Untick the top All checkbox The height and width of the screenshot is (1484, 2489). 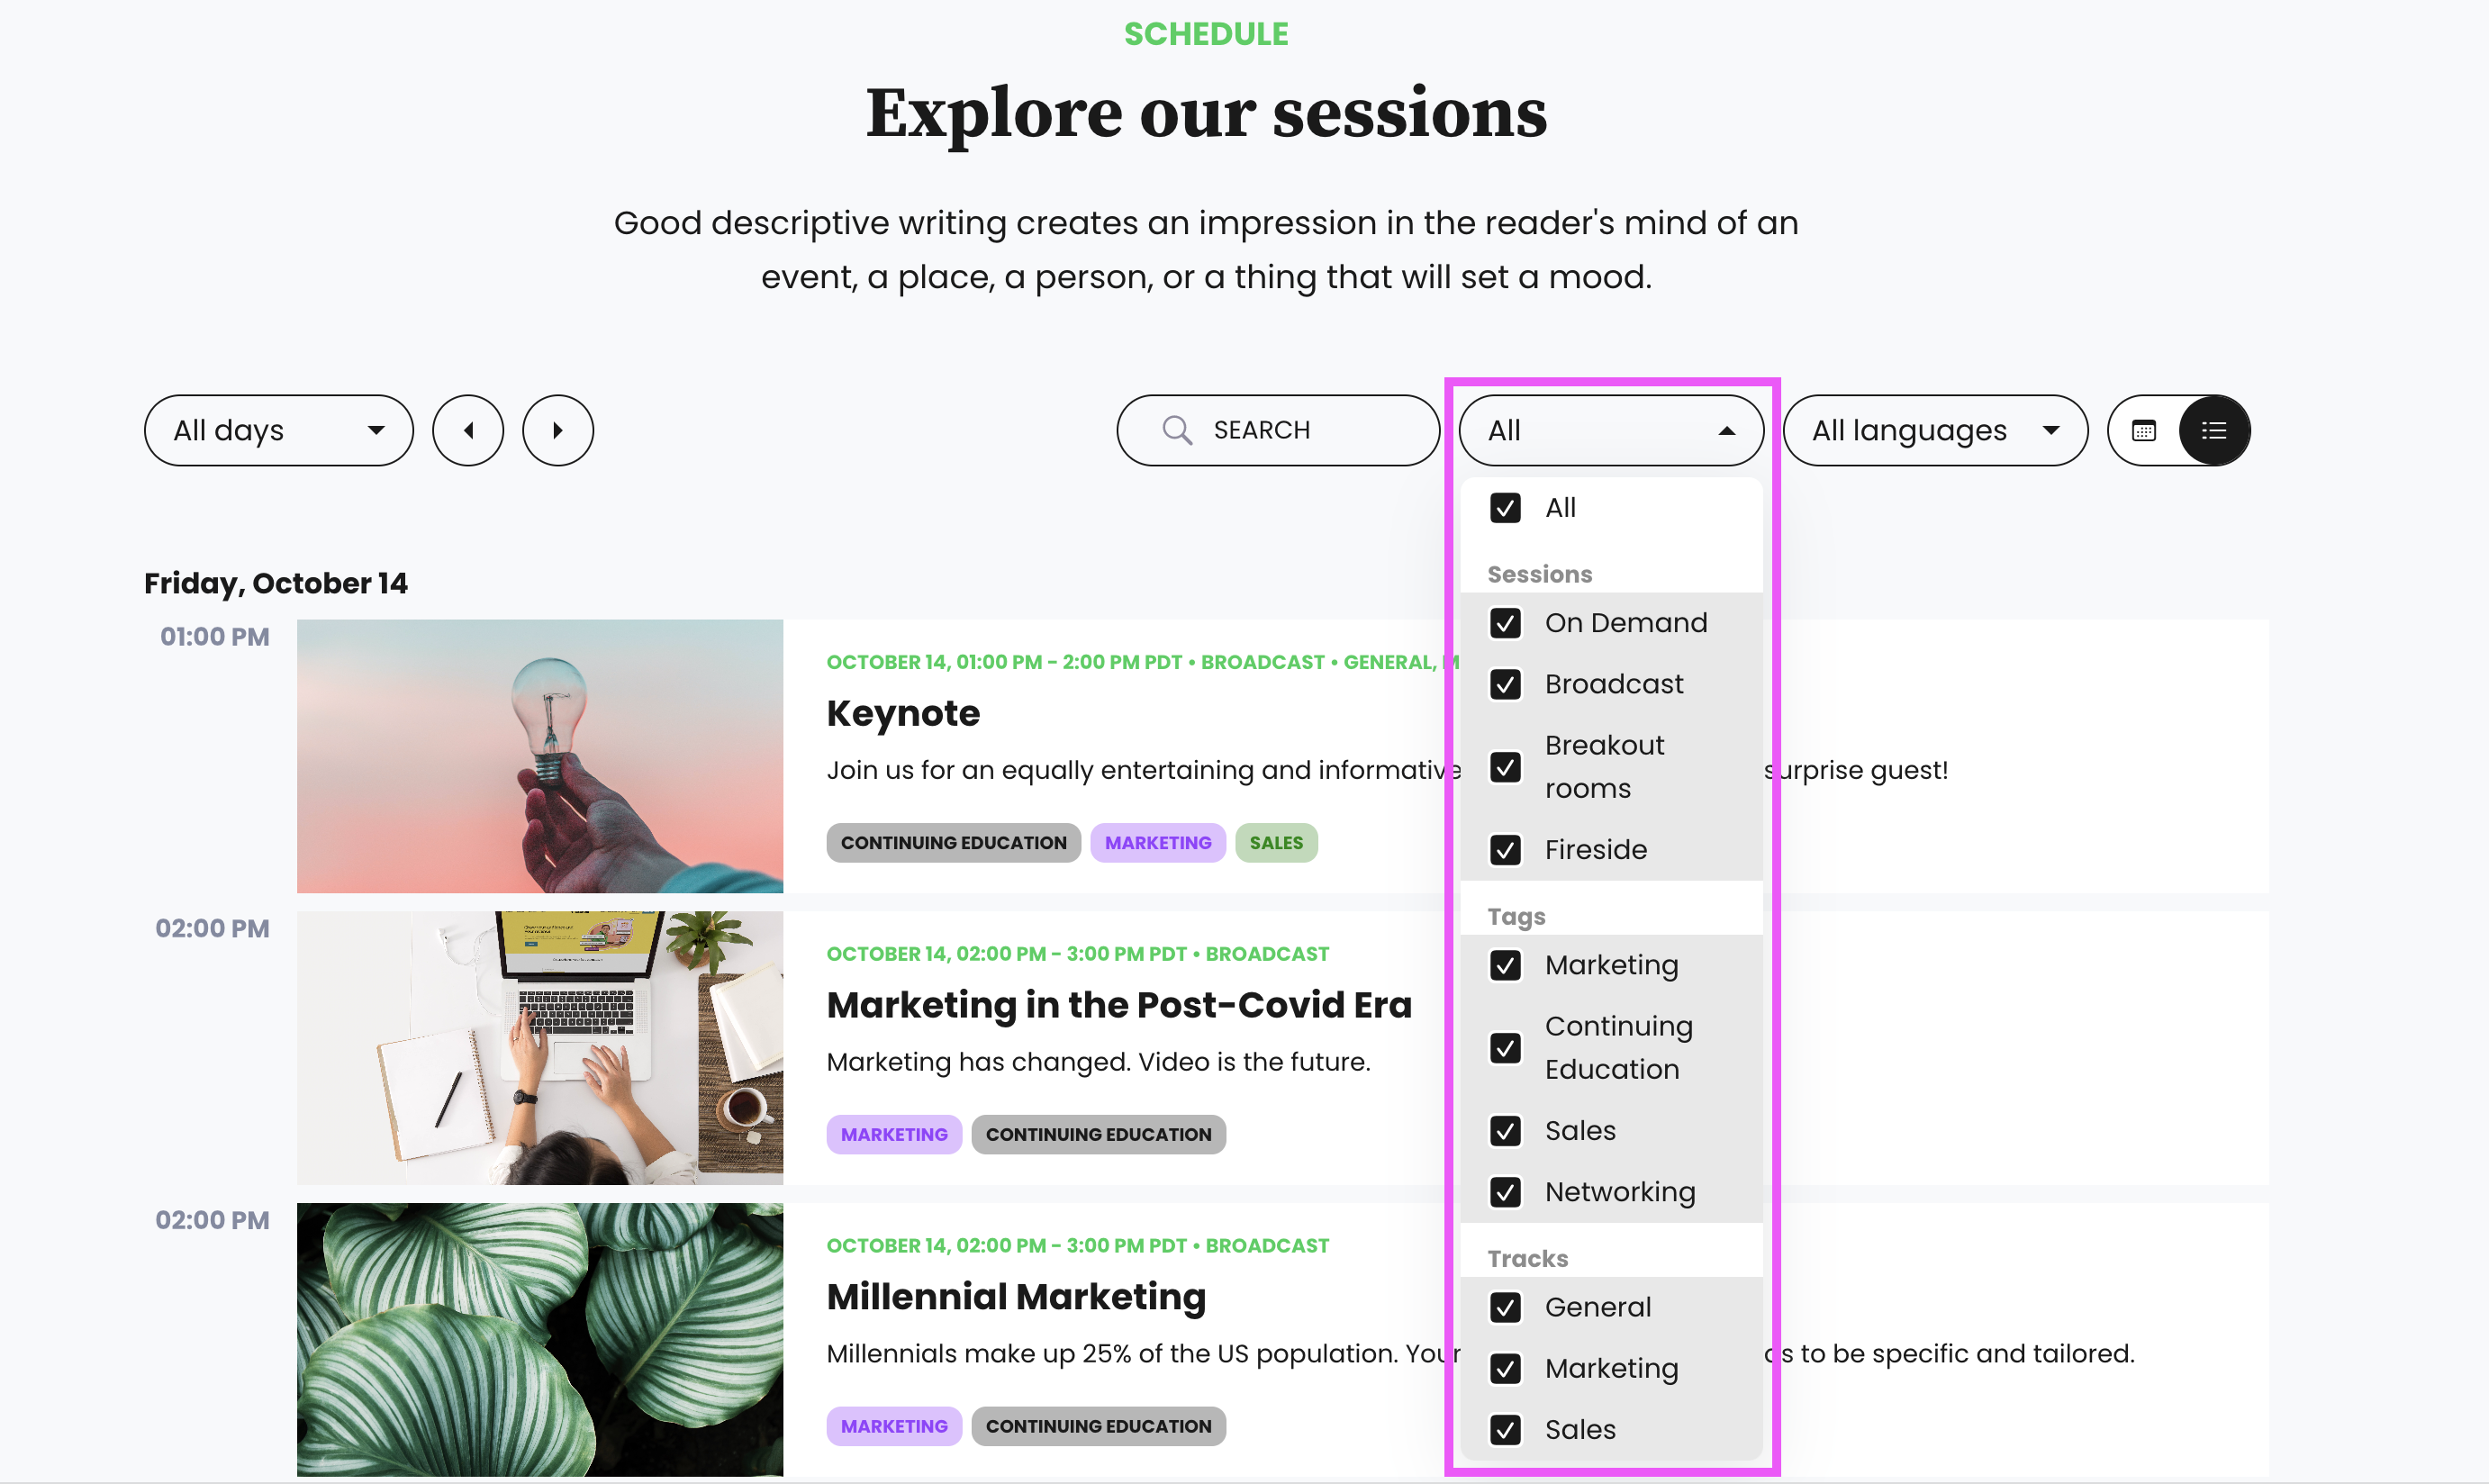[1505, 508]
